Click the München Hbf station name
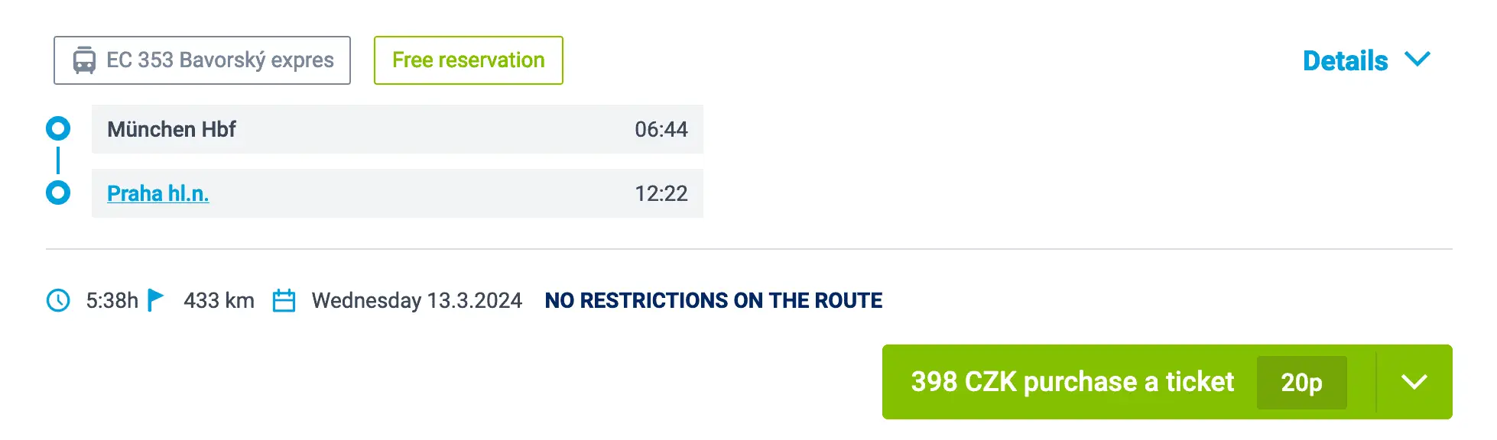The width and height of the screenshot is (1497, 440). 171,129
